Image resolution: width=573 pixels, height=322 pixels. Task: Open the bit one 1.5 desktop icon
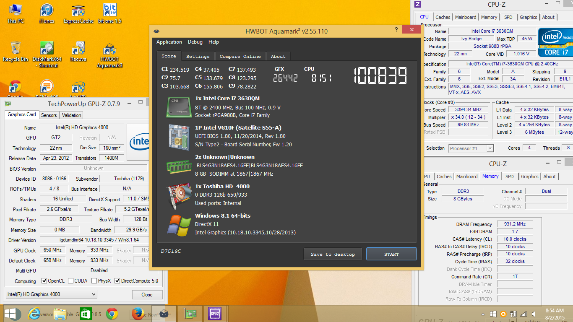(x=109, y=13)
